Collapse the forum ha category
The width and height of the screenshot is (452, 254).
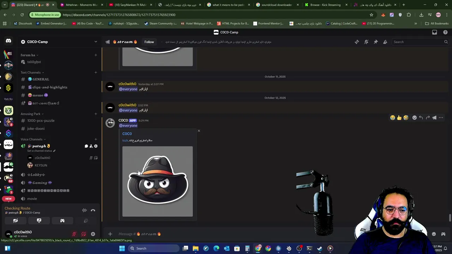pyautogui.click(x=29, y=55)
